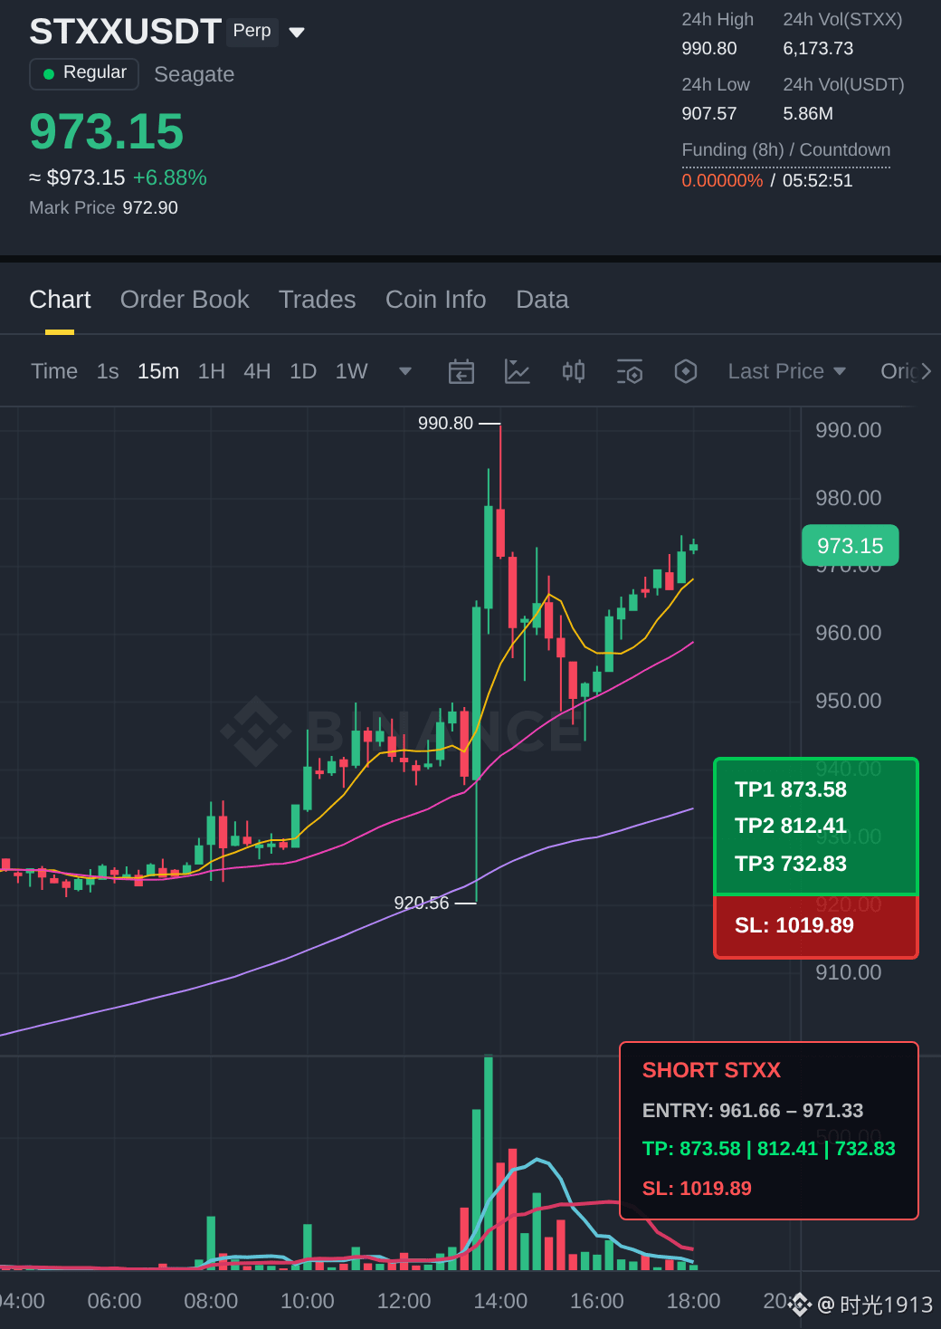Open the calendar go-to-date icon
941x1329 pixels.
[x=461, y=371]
